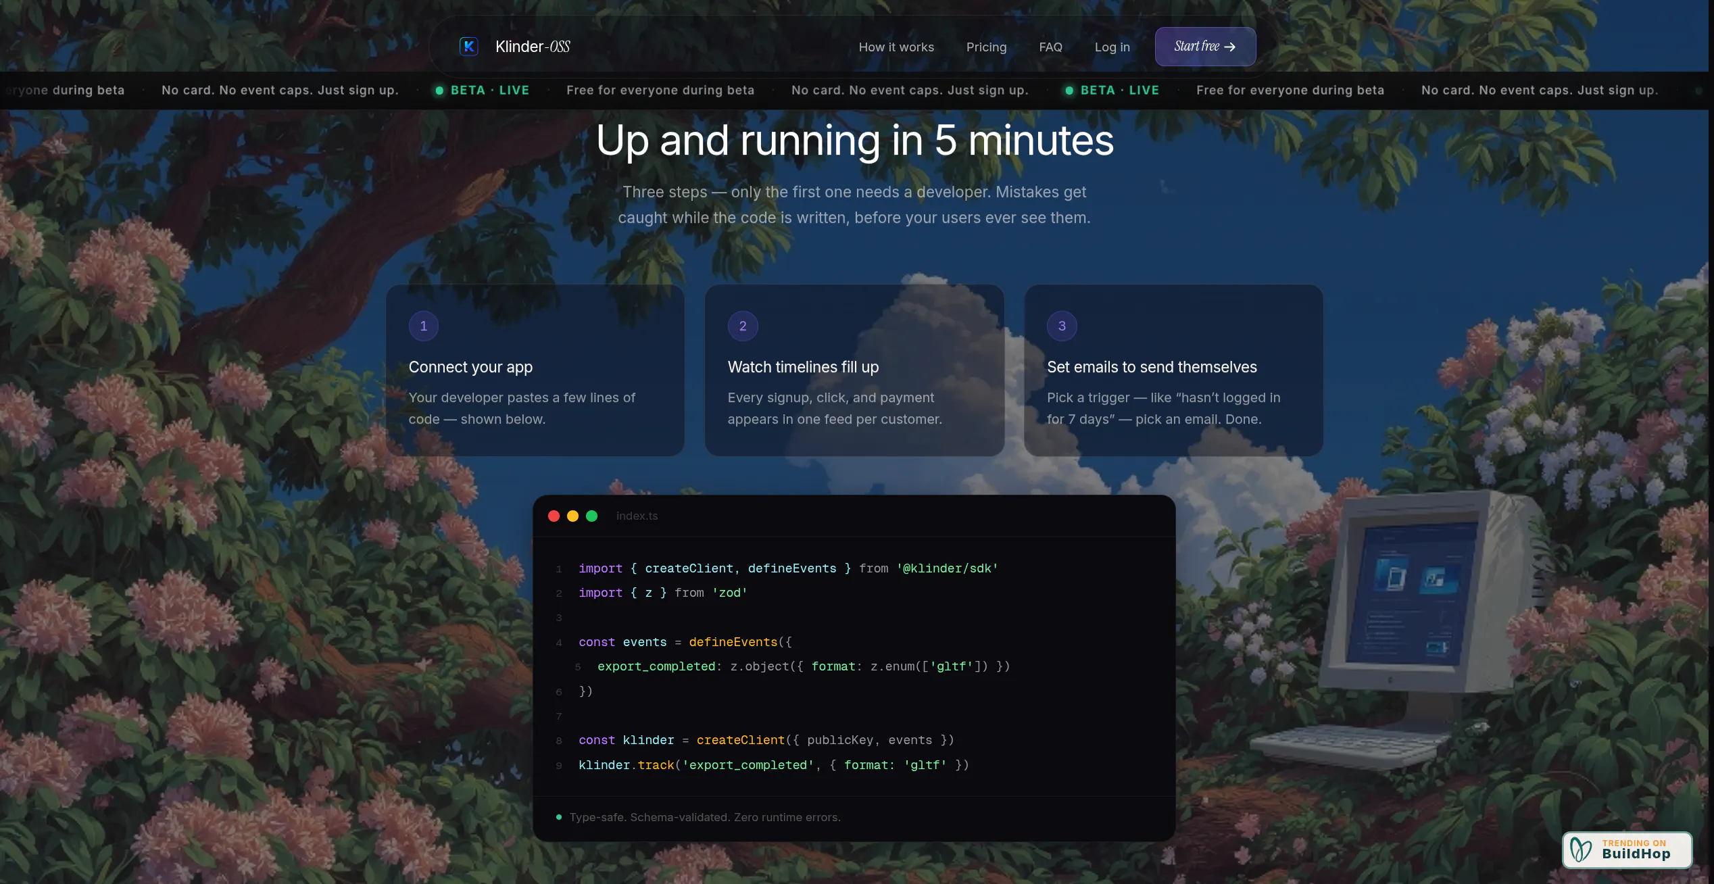This screenshot has width=1714, height=884.
Task: Click the "const klinder = createClient" line
Action: (x=766, y=740)
